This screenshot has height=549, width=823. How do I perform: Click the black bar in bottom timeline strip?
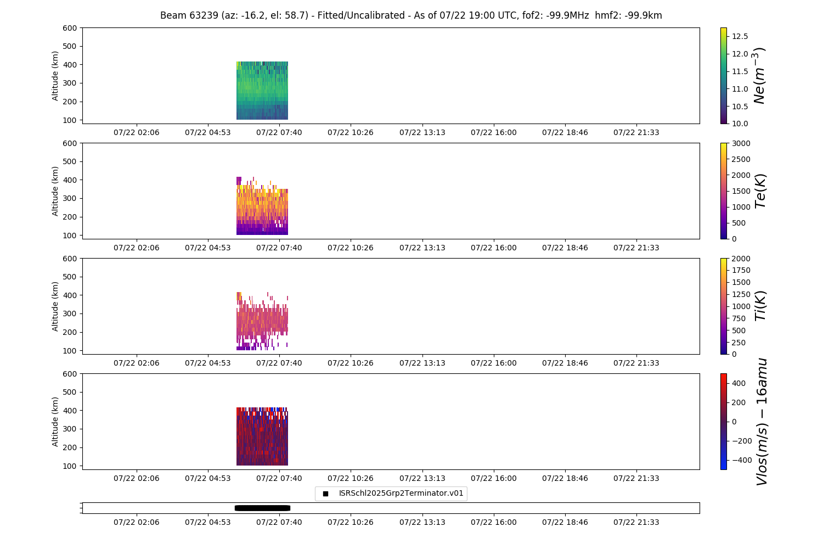(262, 508)
